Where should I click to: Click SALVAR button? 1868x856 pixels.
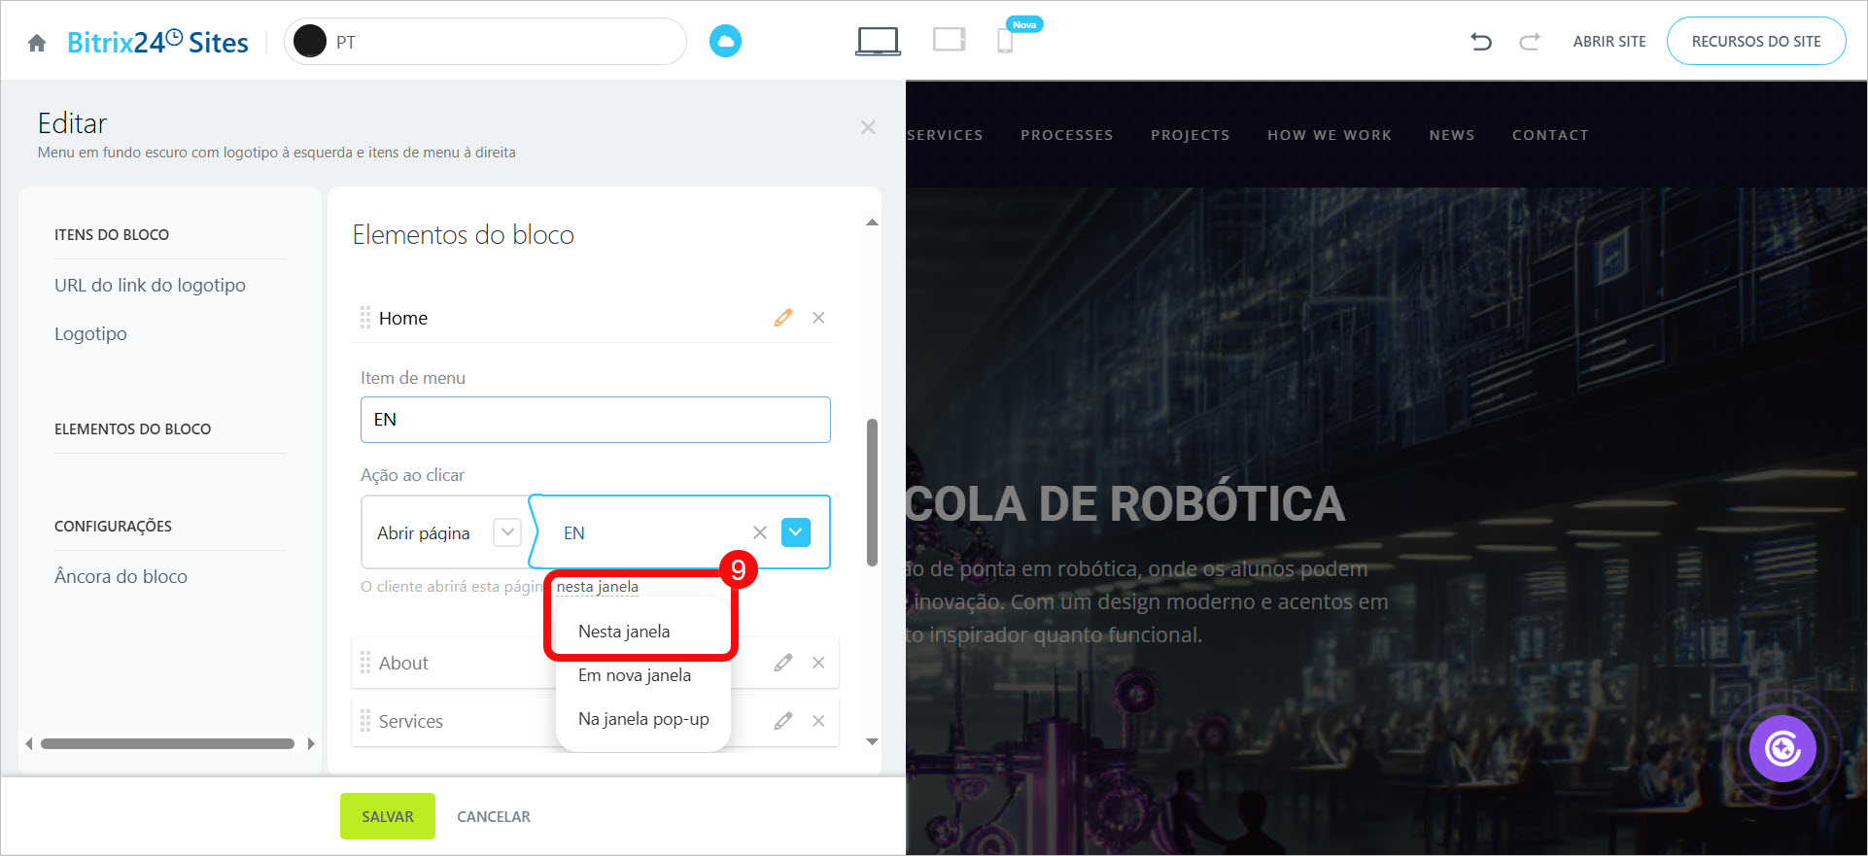click(388, 816)
